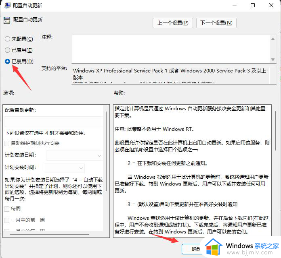Toggle the 每周 checkbox
This screenshot has width=281, height=258.
(6, 209)
